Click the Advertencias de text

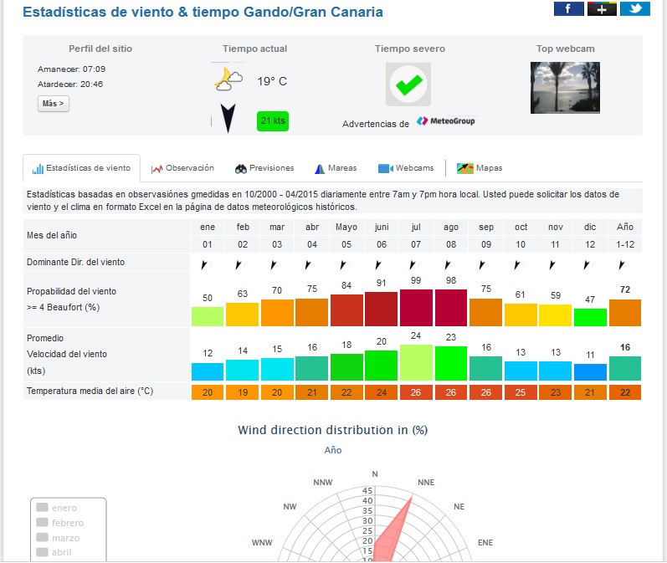coord(376,124)
